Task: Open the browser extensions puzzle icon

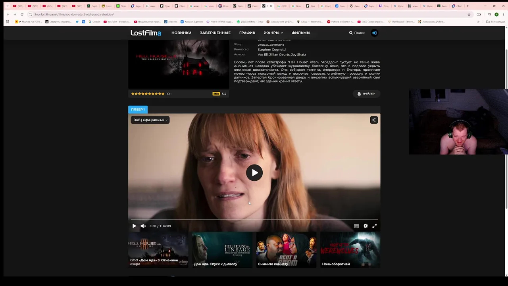Action: pyautogui.click(x=479, y=14)
